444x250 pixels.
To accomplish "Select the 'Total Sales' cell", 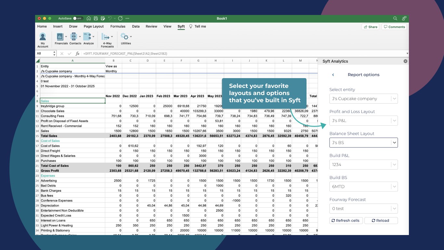I will 72,136.
